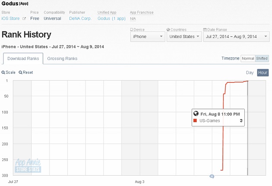The image size is (272, 186).
Task: Click the globe icon in the tooltip
Action: (196, 113)
